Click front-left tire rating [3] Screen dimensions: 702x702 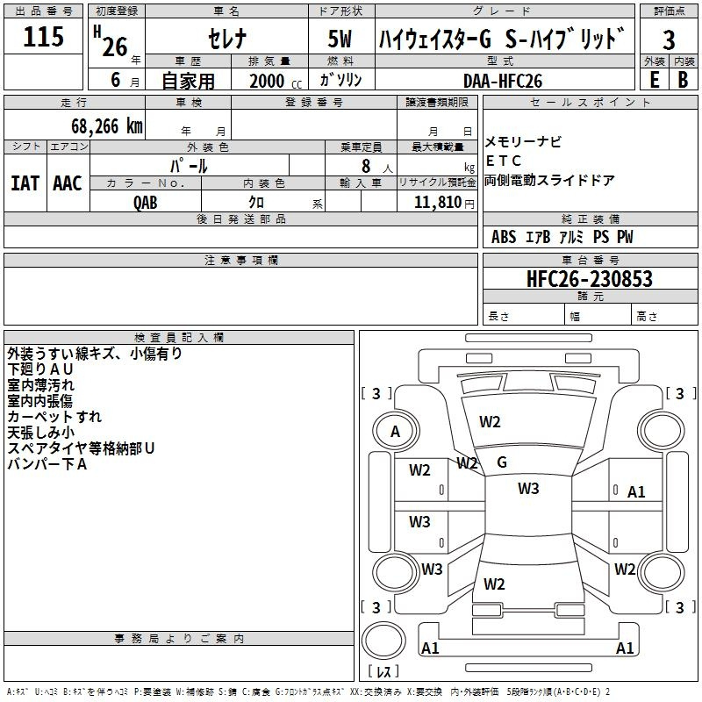pos(376,393)
